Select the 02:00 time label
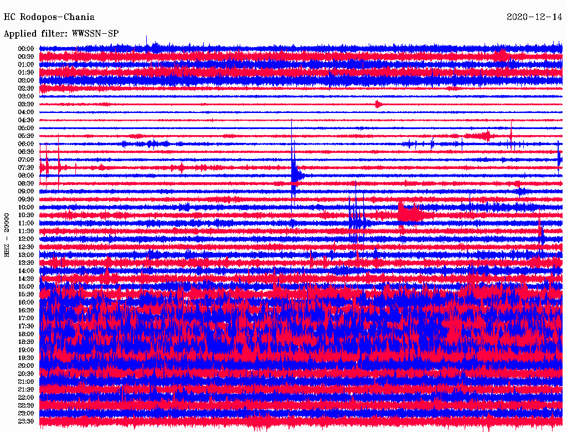 tap(26, 80)
